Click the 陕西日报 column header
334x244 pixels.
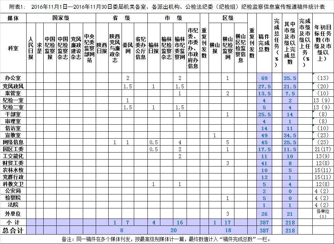(x=102, y=48)
